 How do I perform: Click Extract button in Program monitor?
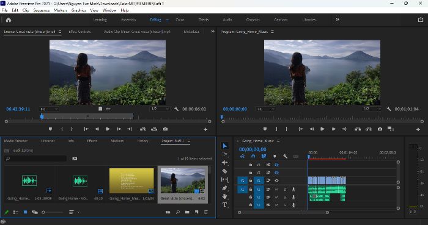369,129
